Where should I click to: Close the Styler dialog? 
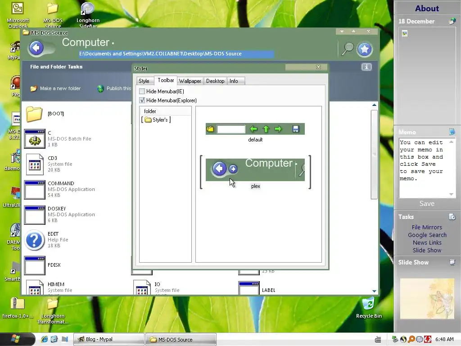[318, 67]
